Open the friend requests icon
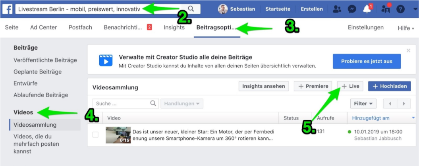 click(337, 9)
